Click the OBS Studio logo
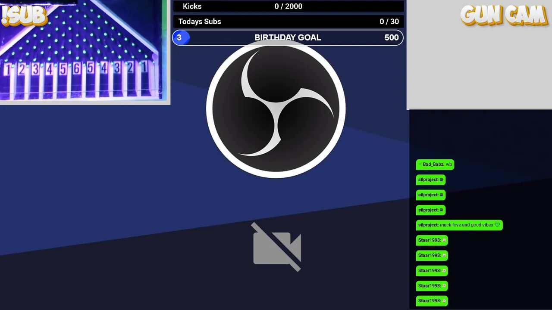Screen dimensions: 552x310 point(276,108)
